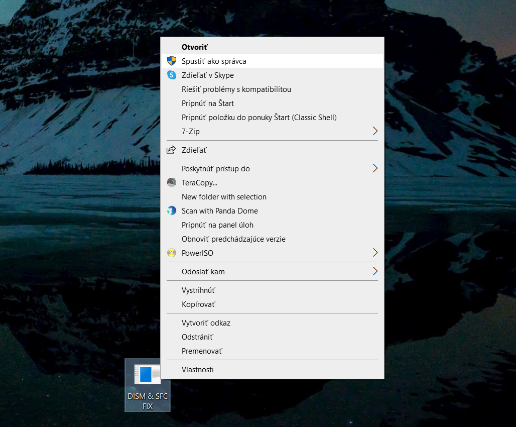This screenshot has width=516, height=427.
Task: Click the Skype logo icon
Action: click(x=172, y=75)
